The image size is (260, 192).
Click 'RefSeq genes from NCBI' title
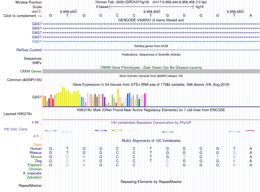click(x=151, y=46)
